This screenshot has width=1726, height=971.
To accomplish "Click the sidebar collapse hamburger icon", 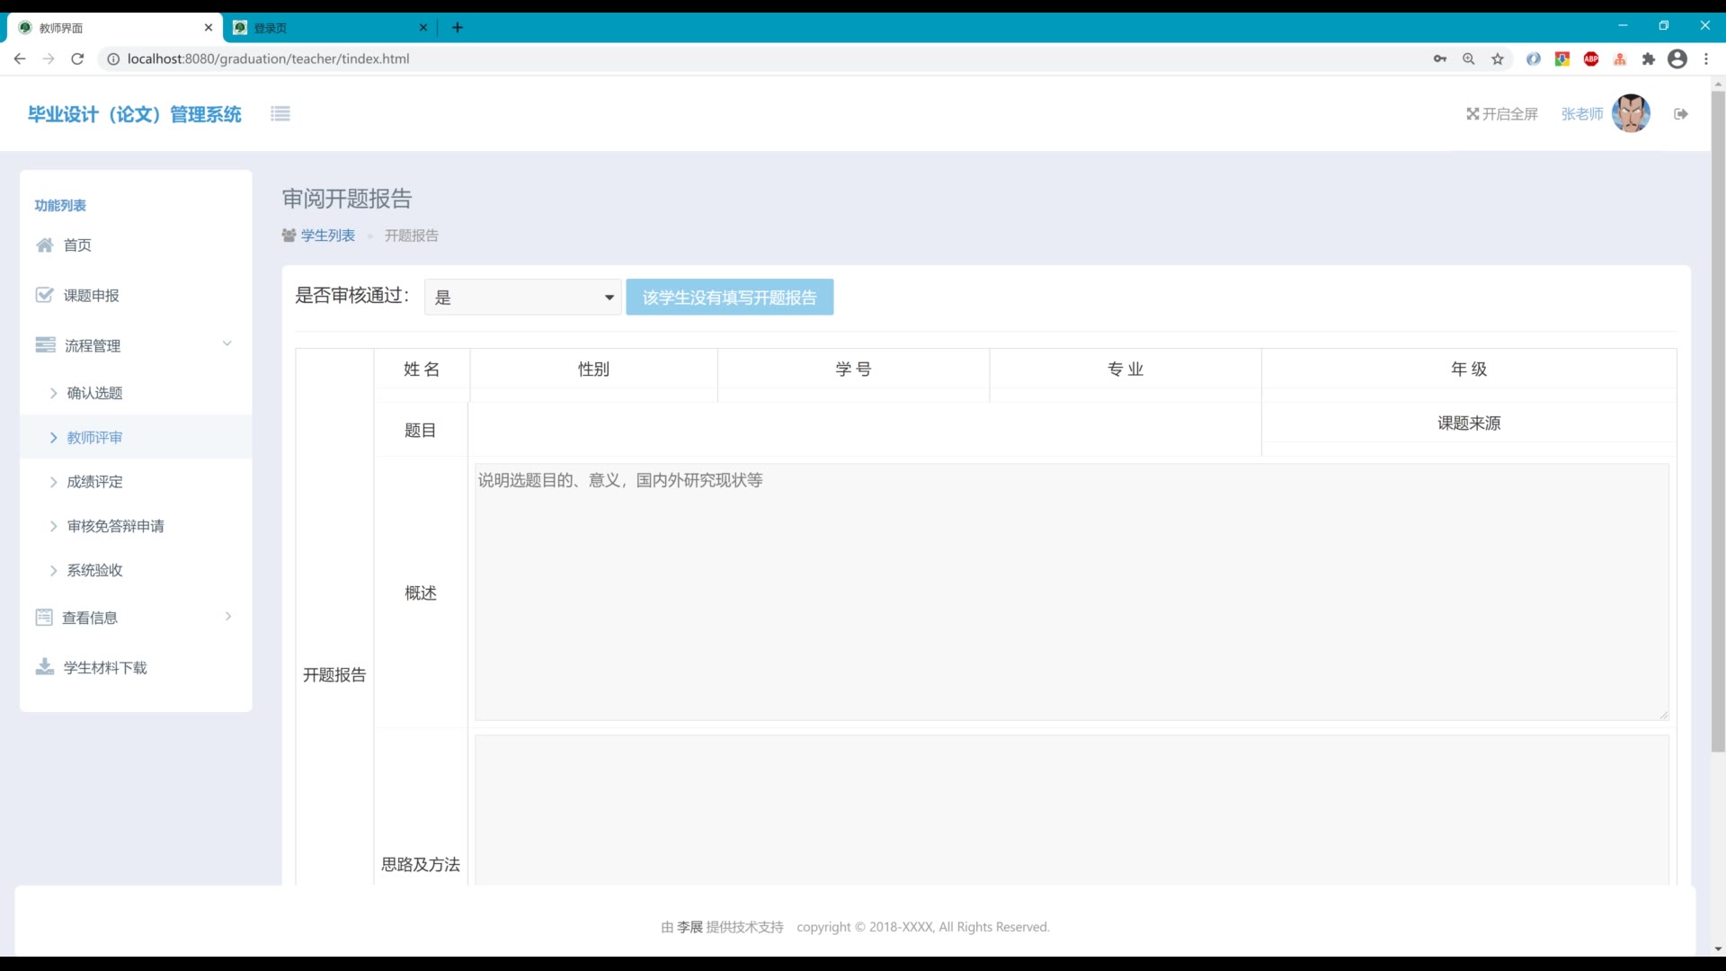I will (280, 114).
